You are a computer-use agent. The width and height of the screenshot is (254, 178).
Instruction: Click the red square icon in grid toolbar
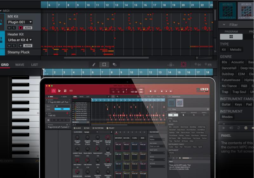coord(184,65)
